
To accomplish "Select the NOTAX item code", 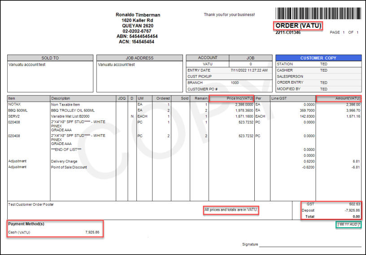I will tap(14, 105).
